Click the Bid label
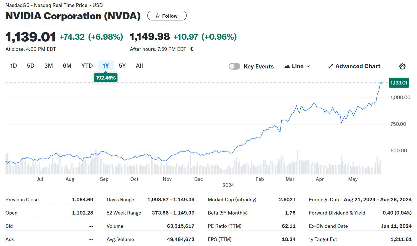This screenshot has width=417, height=246. tap(9, 226)
